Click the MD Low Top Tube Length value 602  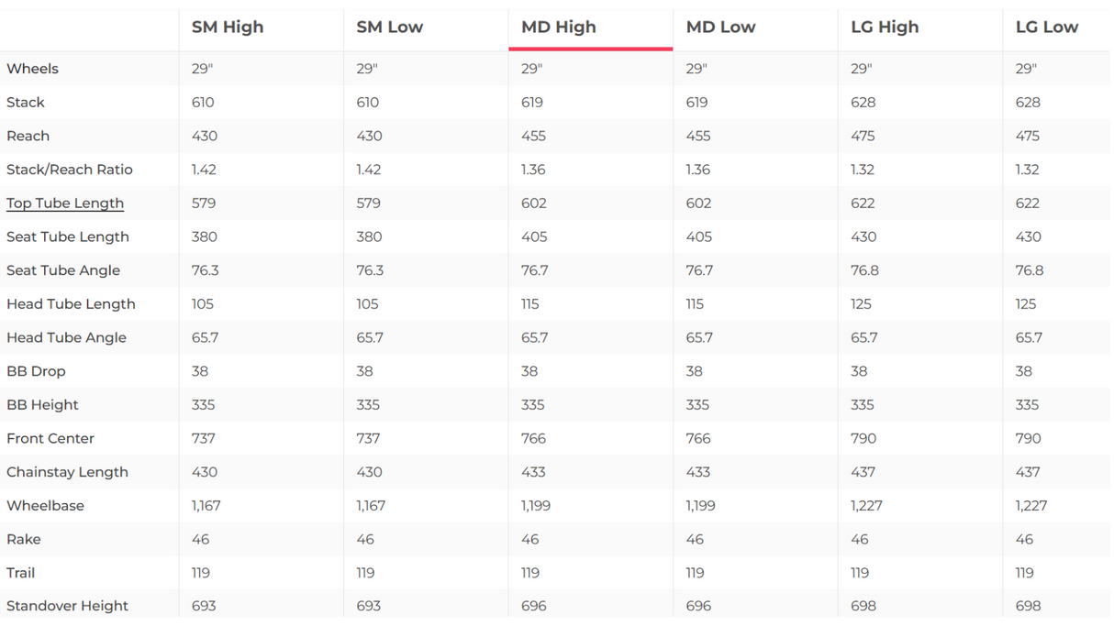click(x=698, y=203)
